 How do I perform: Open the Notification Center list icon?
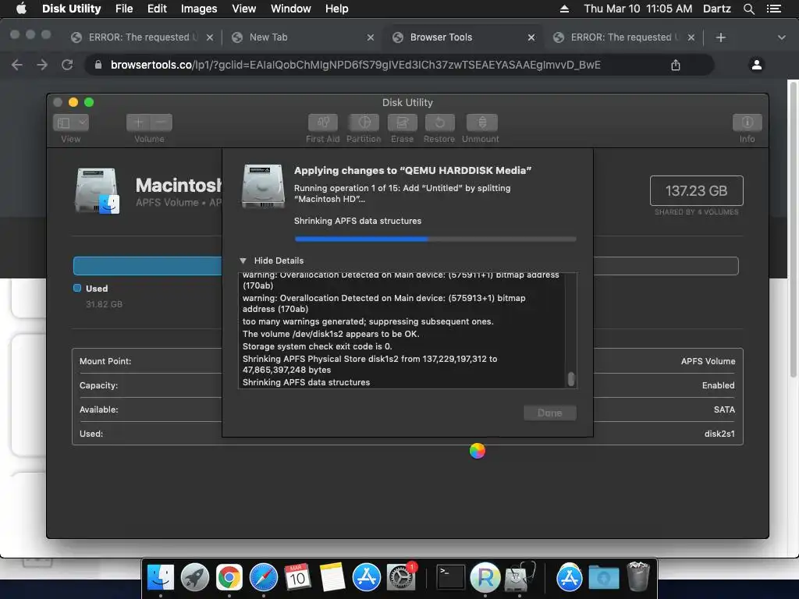[774, 9]
